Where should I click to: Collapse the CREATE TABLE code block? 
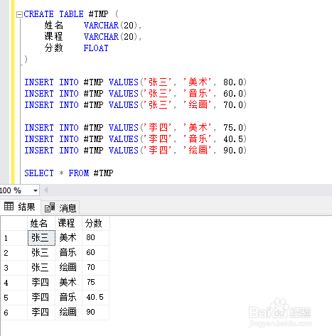pos(19,15)
